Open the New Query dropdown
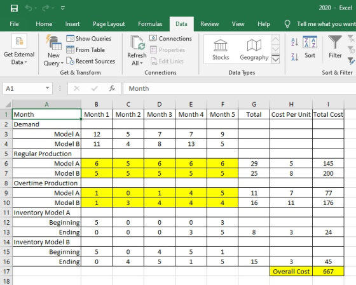This screenshot has height=285, width=356. pyautogui.click(x=53, y=50)
